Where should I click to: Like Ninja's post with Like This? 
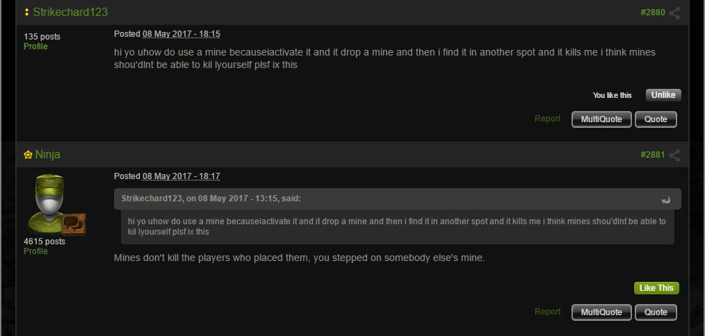pyautogui.click(x=656, y=288)
